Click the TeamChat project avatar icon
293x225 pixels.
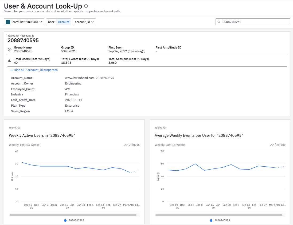8,22
